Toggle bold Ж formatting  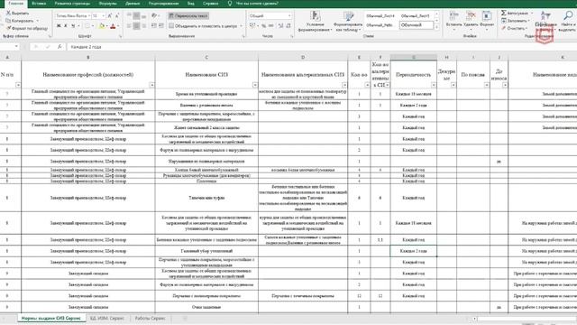[59, 26]
